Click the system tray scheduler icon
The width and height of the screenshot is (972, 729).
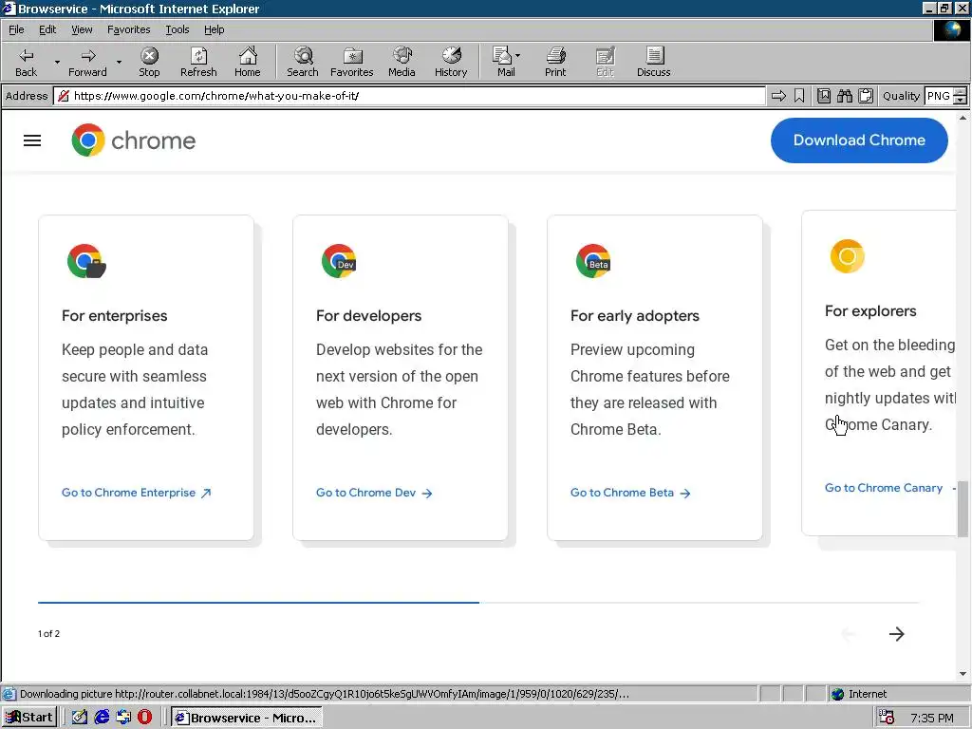(888, 718)
